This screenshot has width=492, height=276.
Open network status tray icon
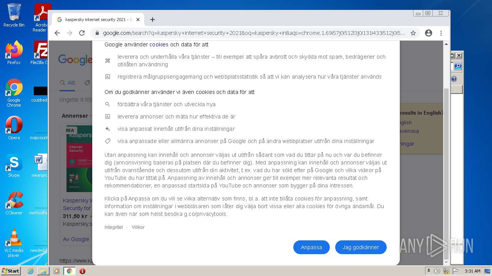[x=446, y=271]
